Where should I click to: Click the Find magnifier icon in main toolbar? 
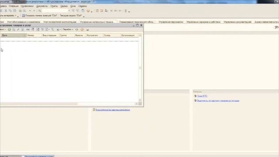[x=40, y=11]
